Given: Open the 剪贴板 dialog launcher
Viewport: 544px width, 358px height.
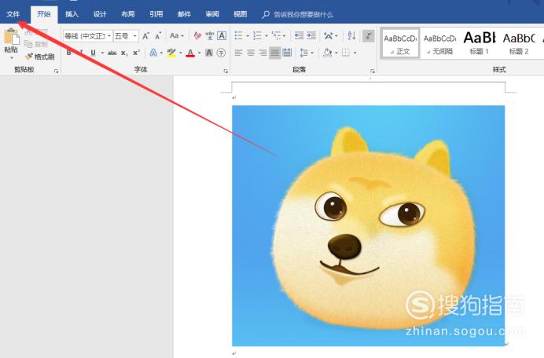Looking at the screenshot, I should [x=56, y=71].
